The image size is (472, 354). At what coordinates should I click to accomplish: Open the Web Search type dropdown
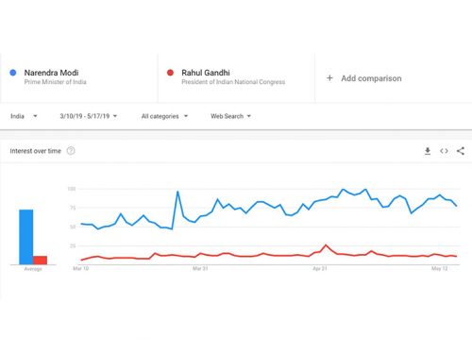[230, 116]
